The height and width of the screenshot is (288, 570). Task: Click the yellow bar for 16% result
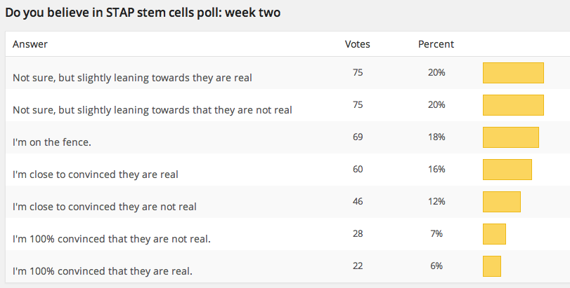(507, 169)
